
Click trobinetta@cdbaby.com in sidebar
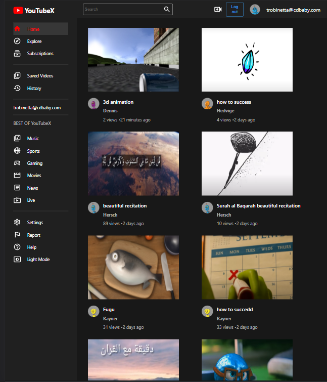click(x=37, y=108)
